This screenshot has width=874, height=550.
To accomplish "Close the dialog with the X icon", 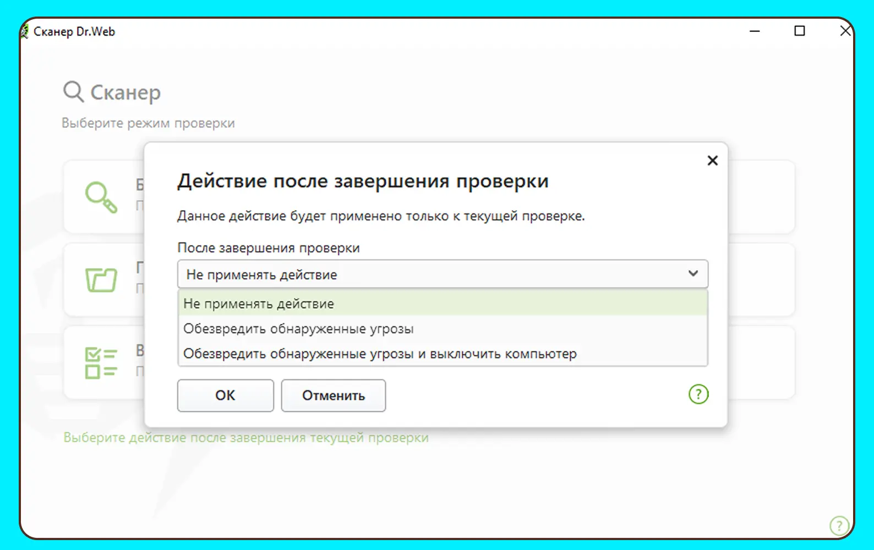I will coord(712,161).
